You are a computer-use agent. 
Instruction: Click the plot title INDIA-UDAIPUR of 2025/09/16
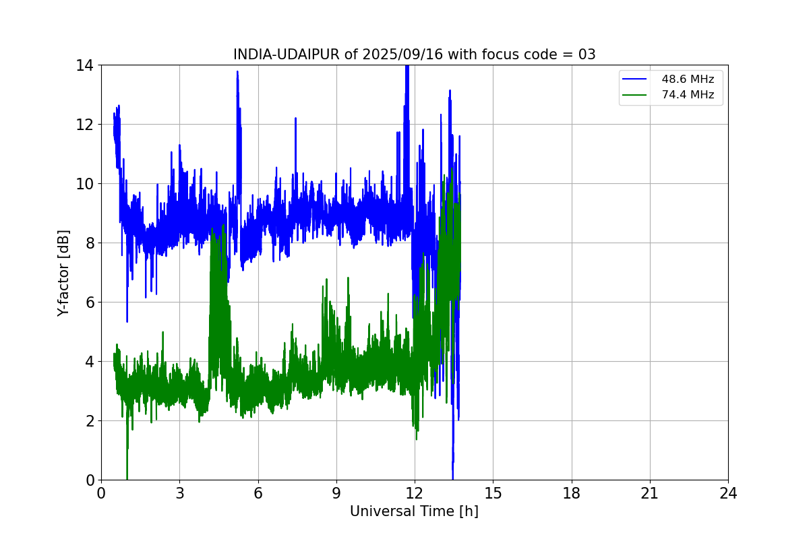[414, 55]
